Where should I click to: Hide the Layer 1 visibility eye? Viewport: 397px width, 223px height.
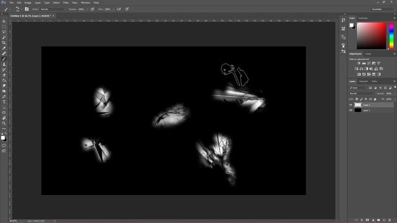click(x=351, y=110)
